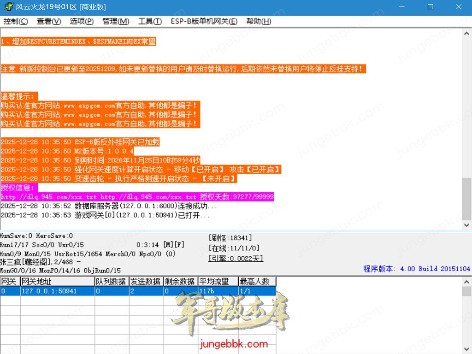Screen dimensions: 472x354
Task: Click the 网关地址 column header
Action: [x=57, y=281]
